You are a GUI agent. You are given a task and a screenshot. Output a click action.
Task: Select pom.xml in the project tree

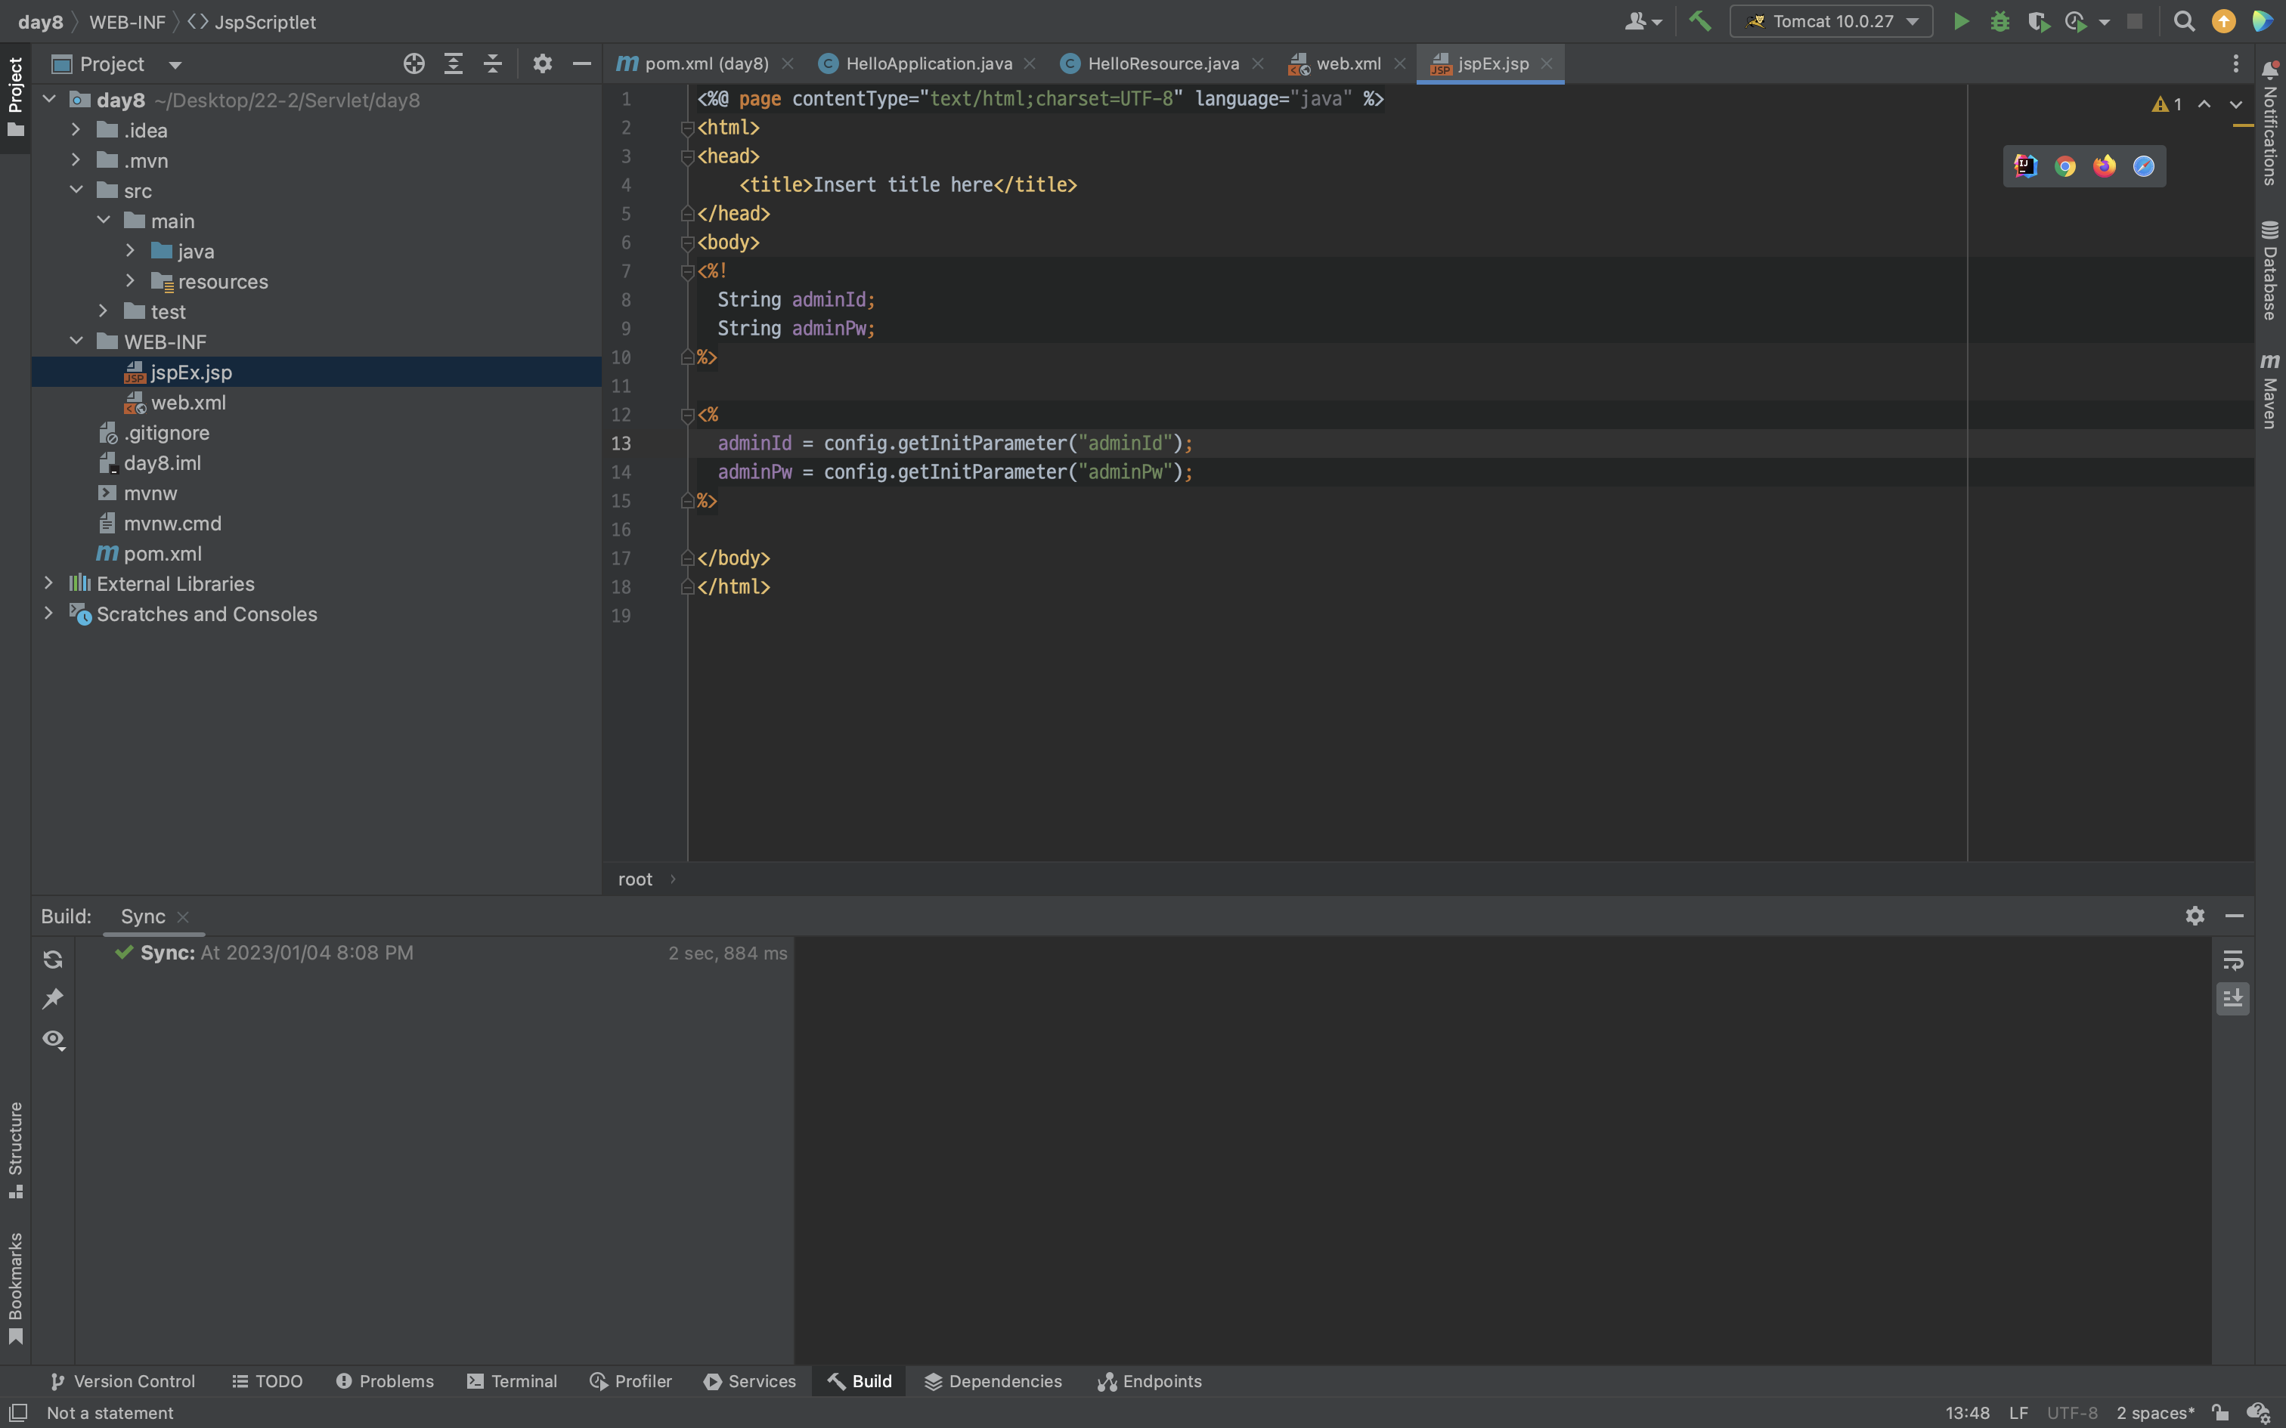click(x=163, y=553)
